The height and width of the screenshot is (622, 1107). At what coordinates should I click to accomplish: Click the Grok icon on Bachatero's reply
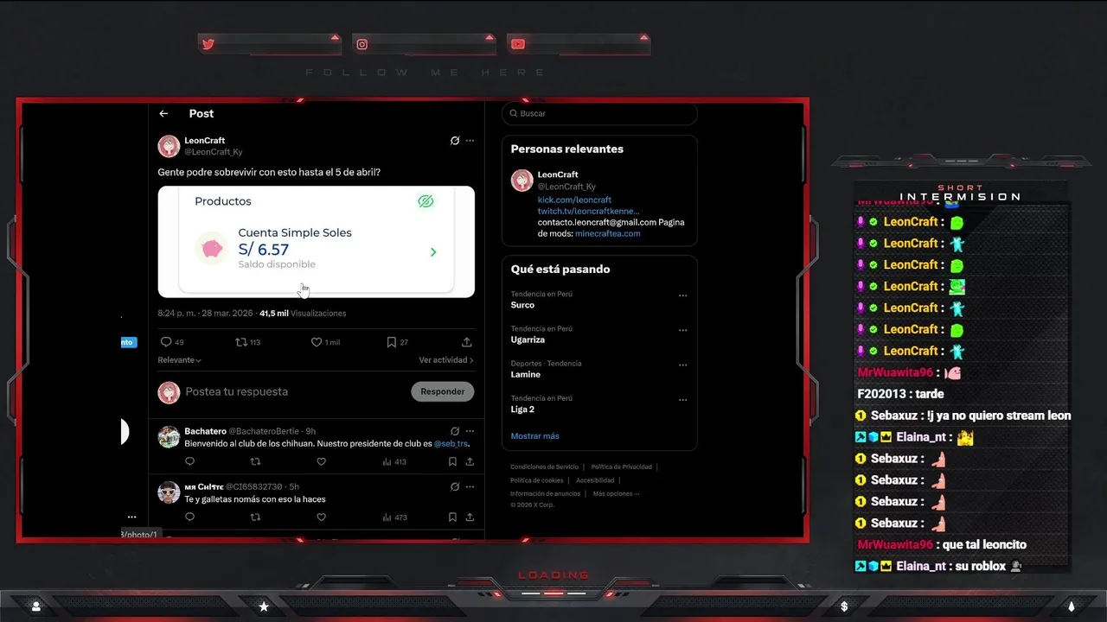coord(455,431)
